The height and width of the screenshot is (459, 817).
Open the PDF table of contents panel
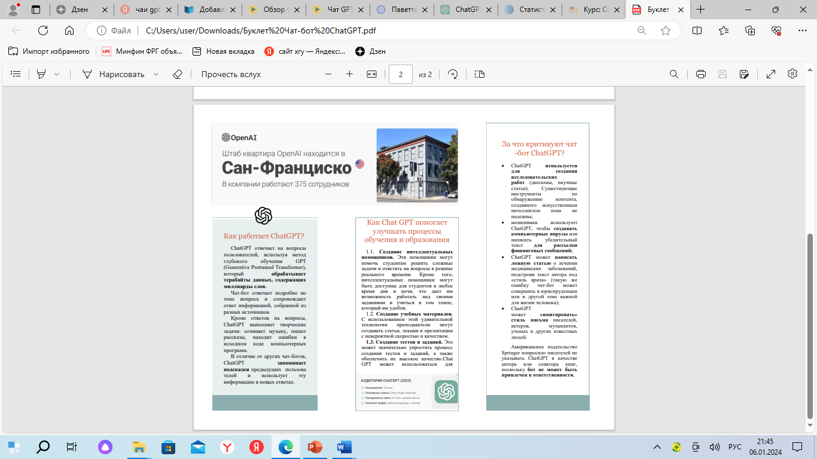(16, 74)
